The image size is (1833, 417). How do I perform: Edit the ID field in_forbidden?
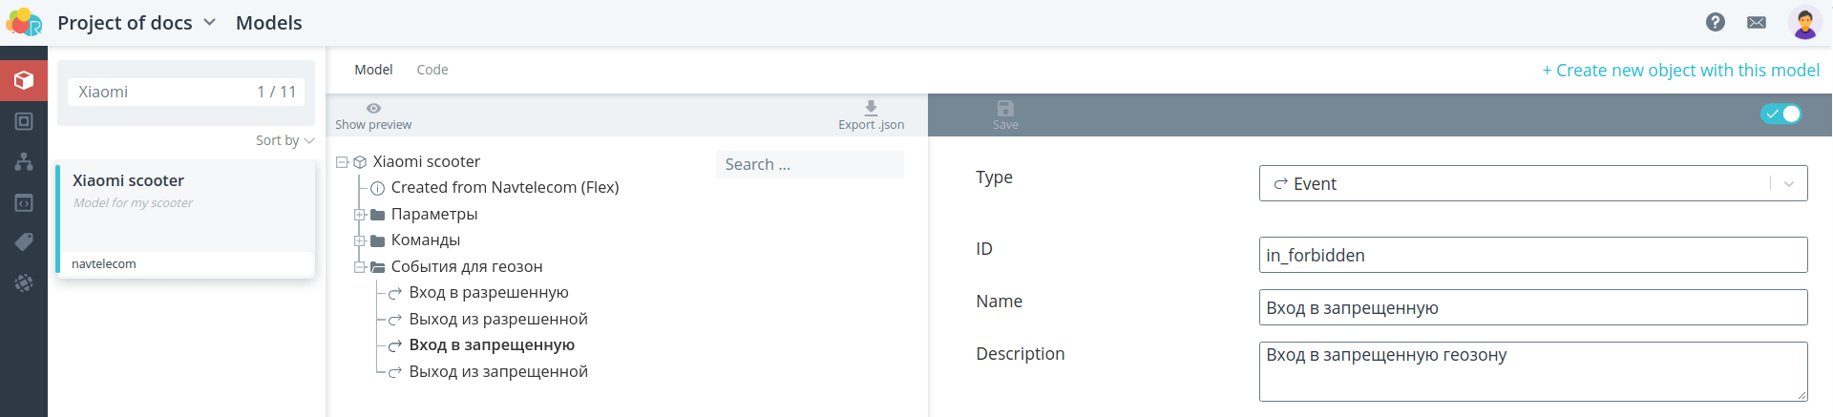(1533, 255)
